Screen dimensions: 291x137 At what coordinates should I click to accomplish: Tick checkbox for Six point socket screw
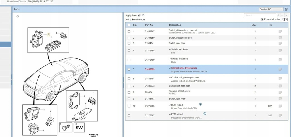tap(129, 92)
